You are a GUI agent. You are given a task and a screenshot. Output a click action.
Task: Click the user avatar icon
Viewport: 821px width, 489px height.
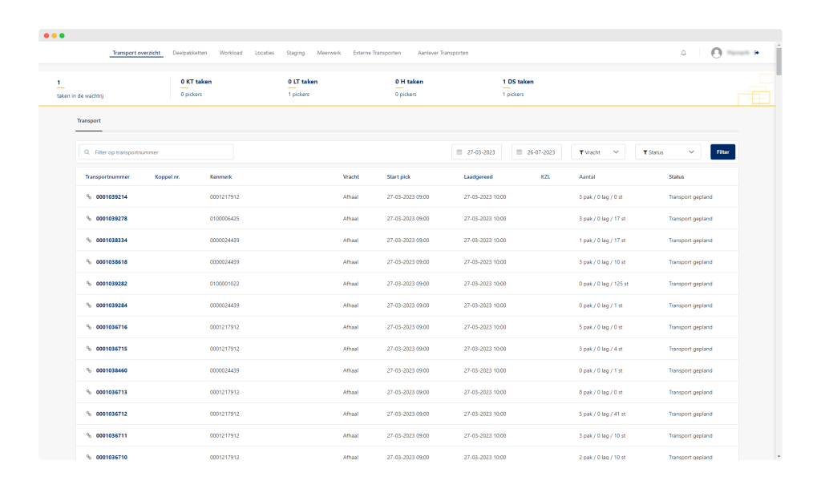click(x=716, y=52)
